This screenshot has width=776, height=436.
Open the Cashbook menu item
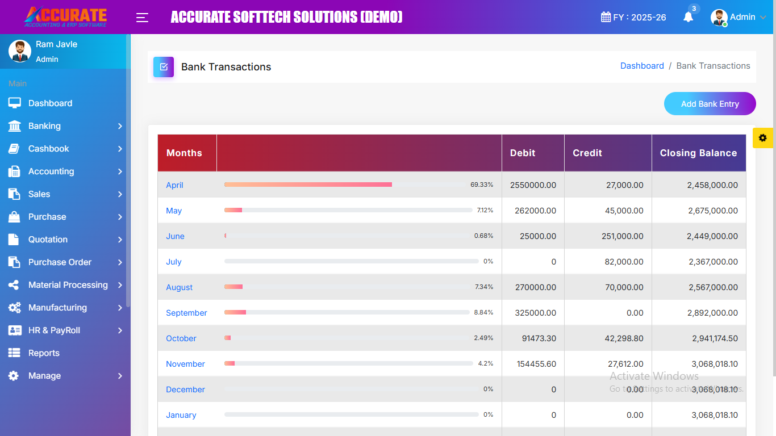pyautogui.click(x=49, y=149)
